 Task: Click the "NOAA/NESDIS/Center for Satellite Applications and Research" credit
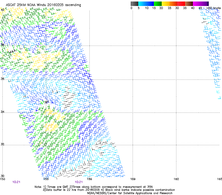coord(130,193)
